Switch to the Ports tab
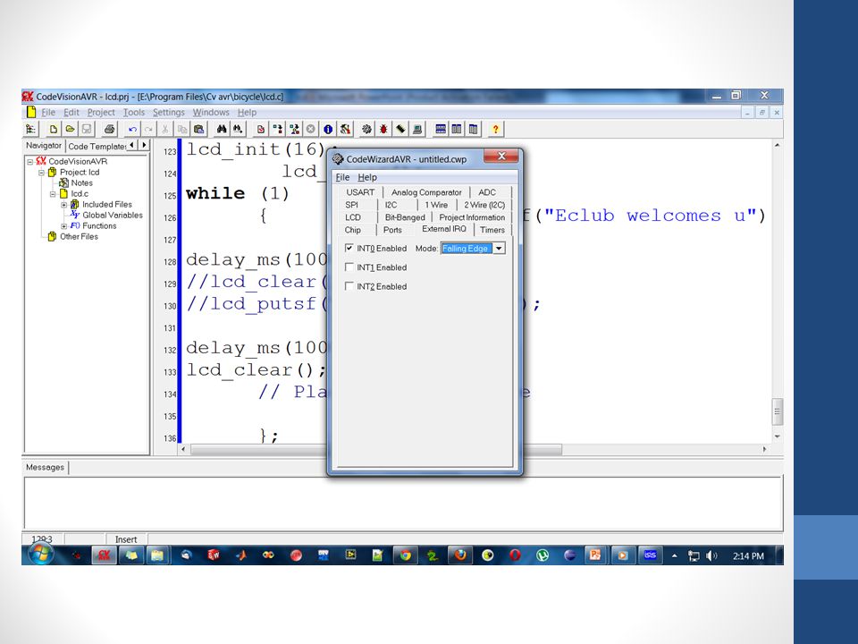Viewport: 858px width, 644px height. click(392, 230)
